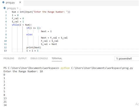Click the 'print(Next)' line

34,47
